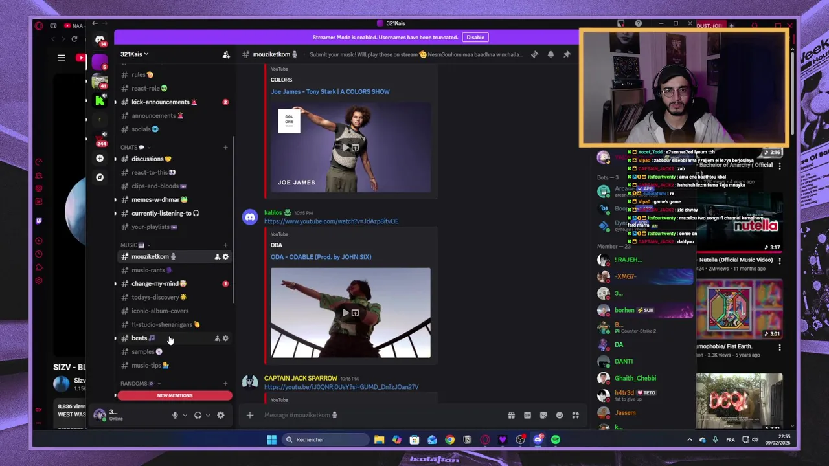The height and width of the screenshot is (466, 829).
Task: Open the discussions channel
Action: point(174,159)
